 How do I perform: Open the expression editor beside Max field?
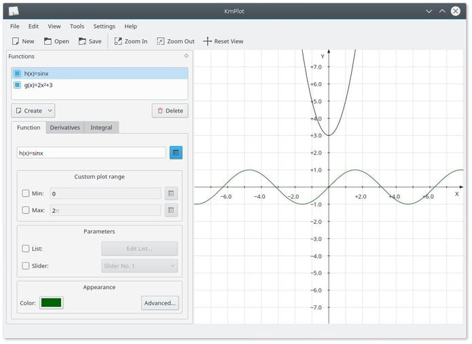click(x=171, y=210)
